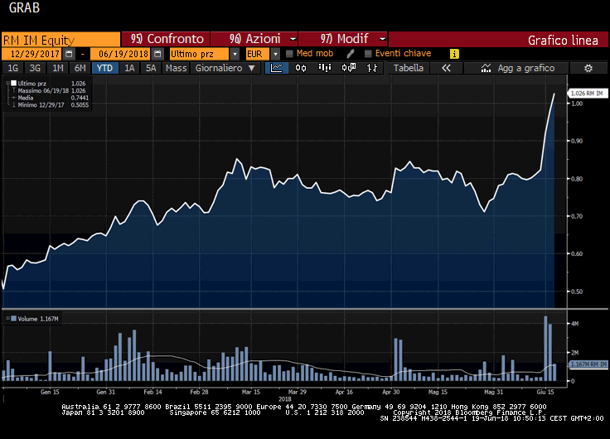Click the yellow info icon
This screenshot has height=439, width=610.
[454, 54]
